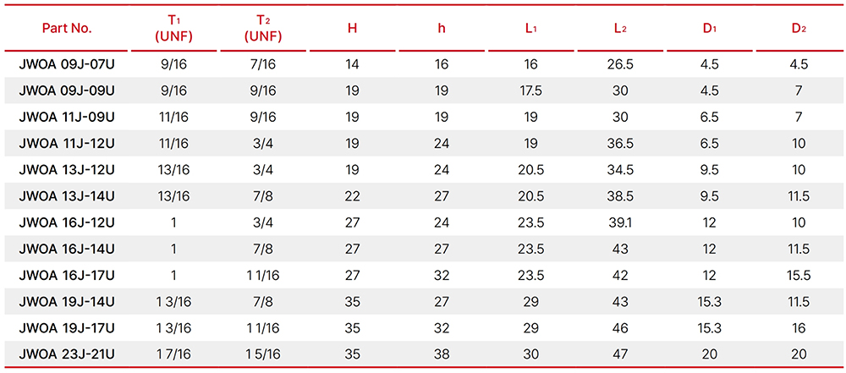
Task: Select part number JWOA 23J-21U
Action: [x=66, y=354]
